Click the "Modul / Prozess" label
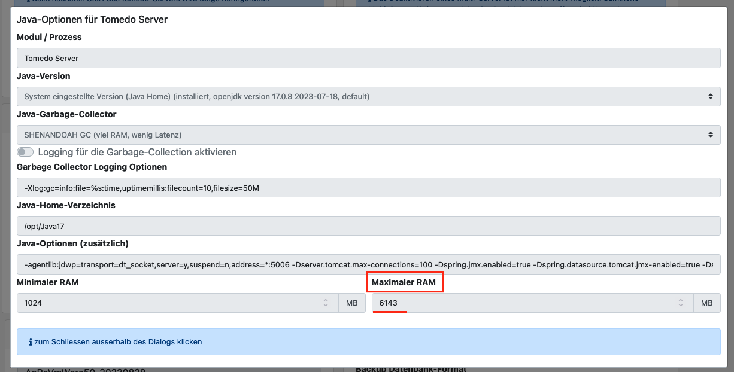734x372 pixels. (49, 37)
